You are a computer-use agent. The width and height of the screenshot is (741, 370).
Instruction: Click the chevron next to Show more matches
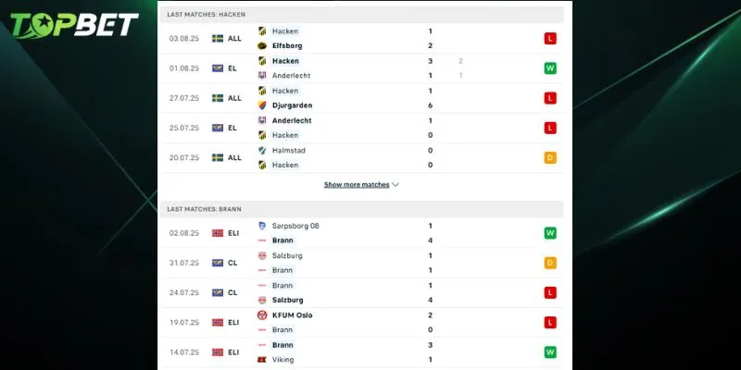point(396,185)
